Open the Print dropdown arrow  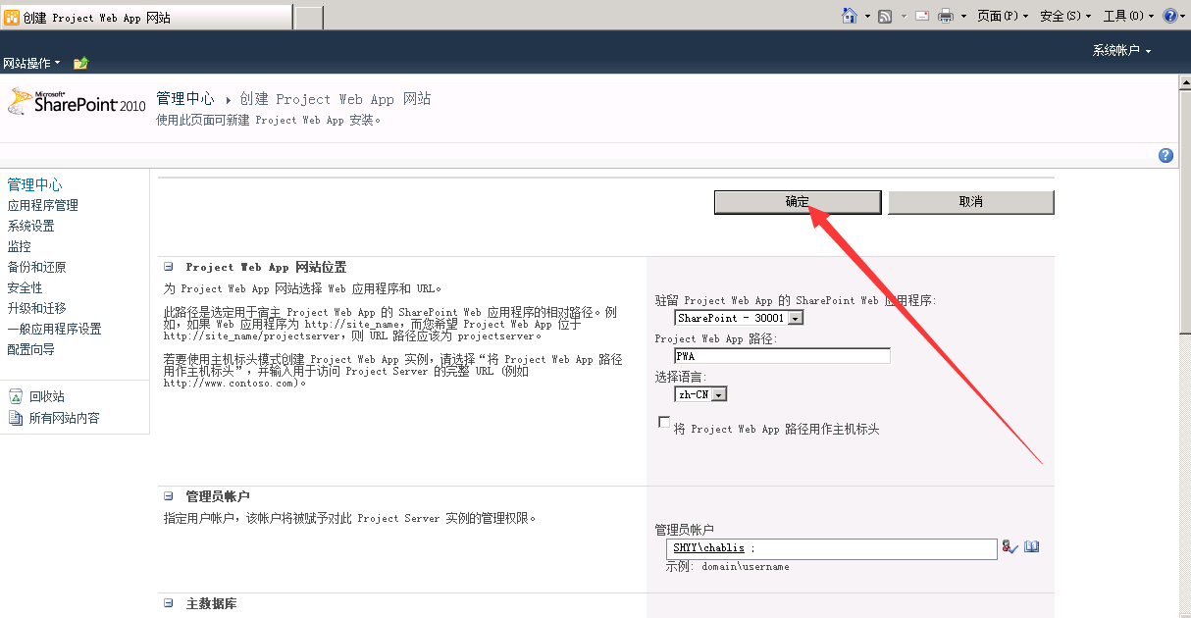[963, 17]
